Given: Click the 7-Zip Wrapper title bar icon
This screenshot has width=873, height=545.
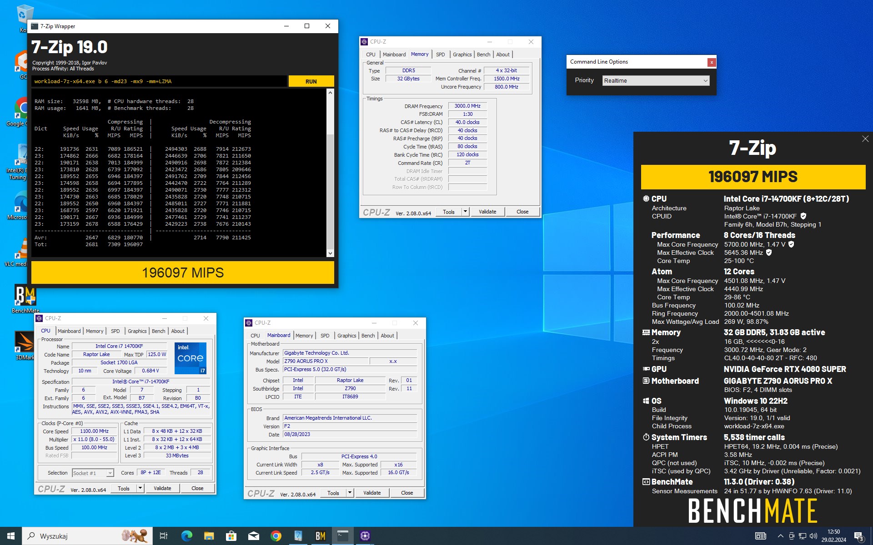Looking at the screenshot, I should click(x=35, y=26).
